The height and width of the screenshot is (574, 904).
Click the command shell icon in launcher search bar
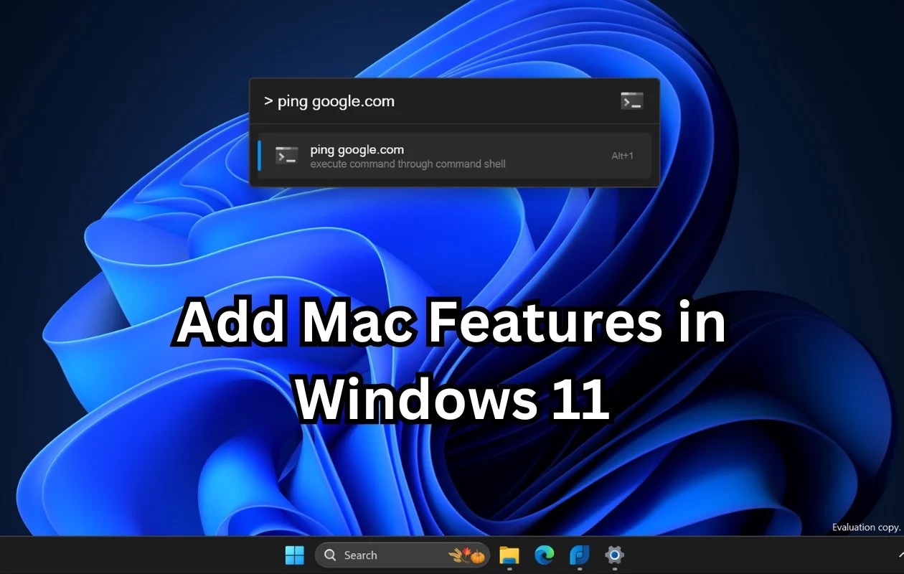tap(631, 101)
